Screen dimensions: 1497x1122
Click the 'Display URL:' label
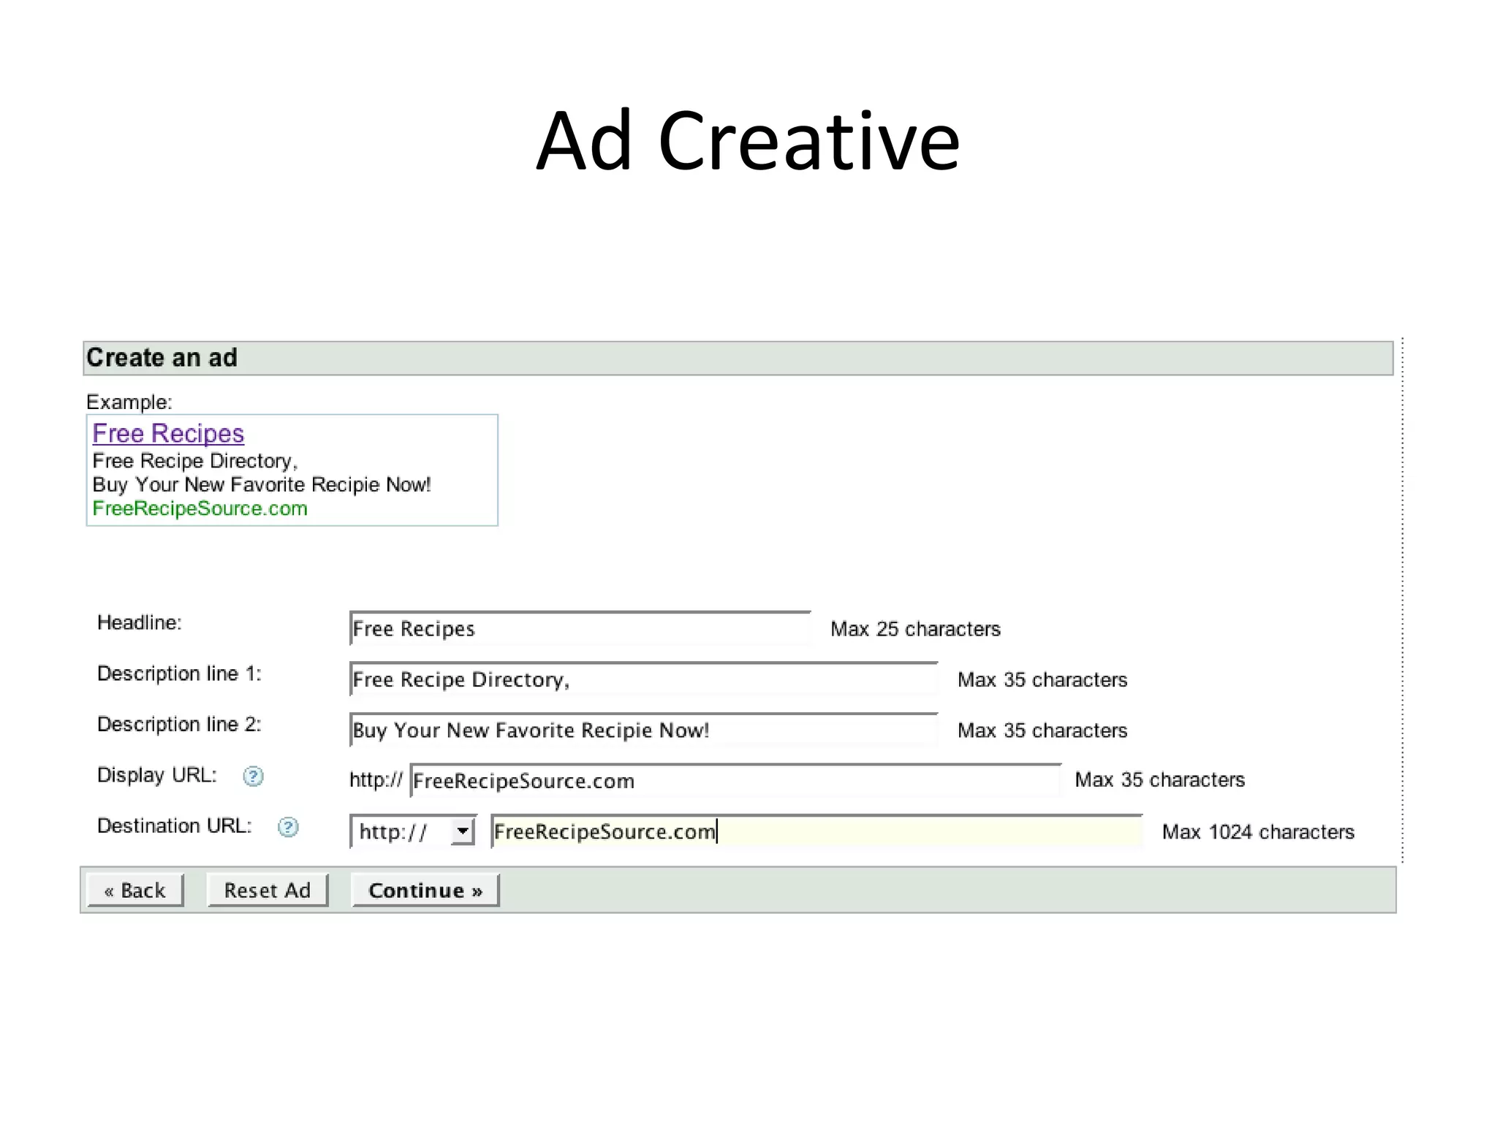point(157,775)
